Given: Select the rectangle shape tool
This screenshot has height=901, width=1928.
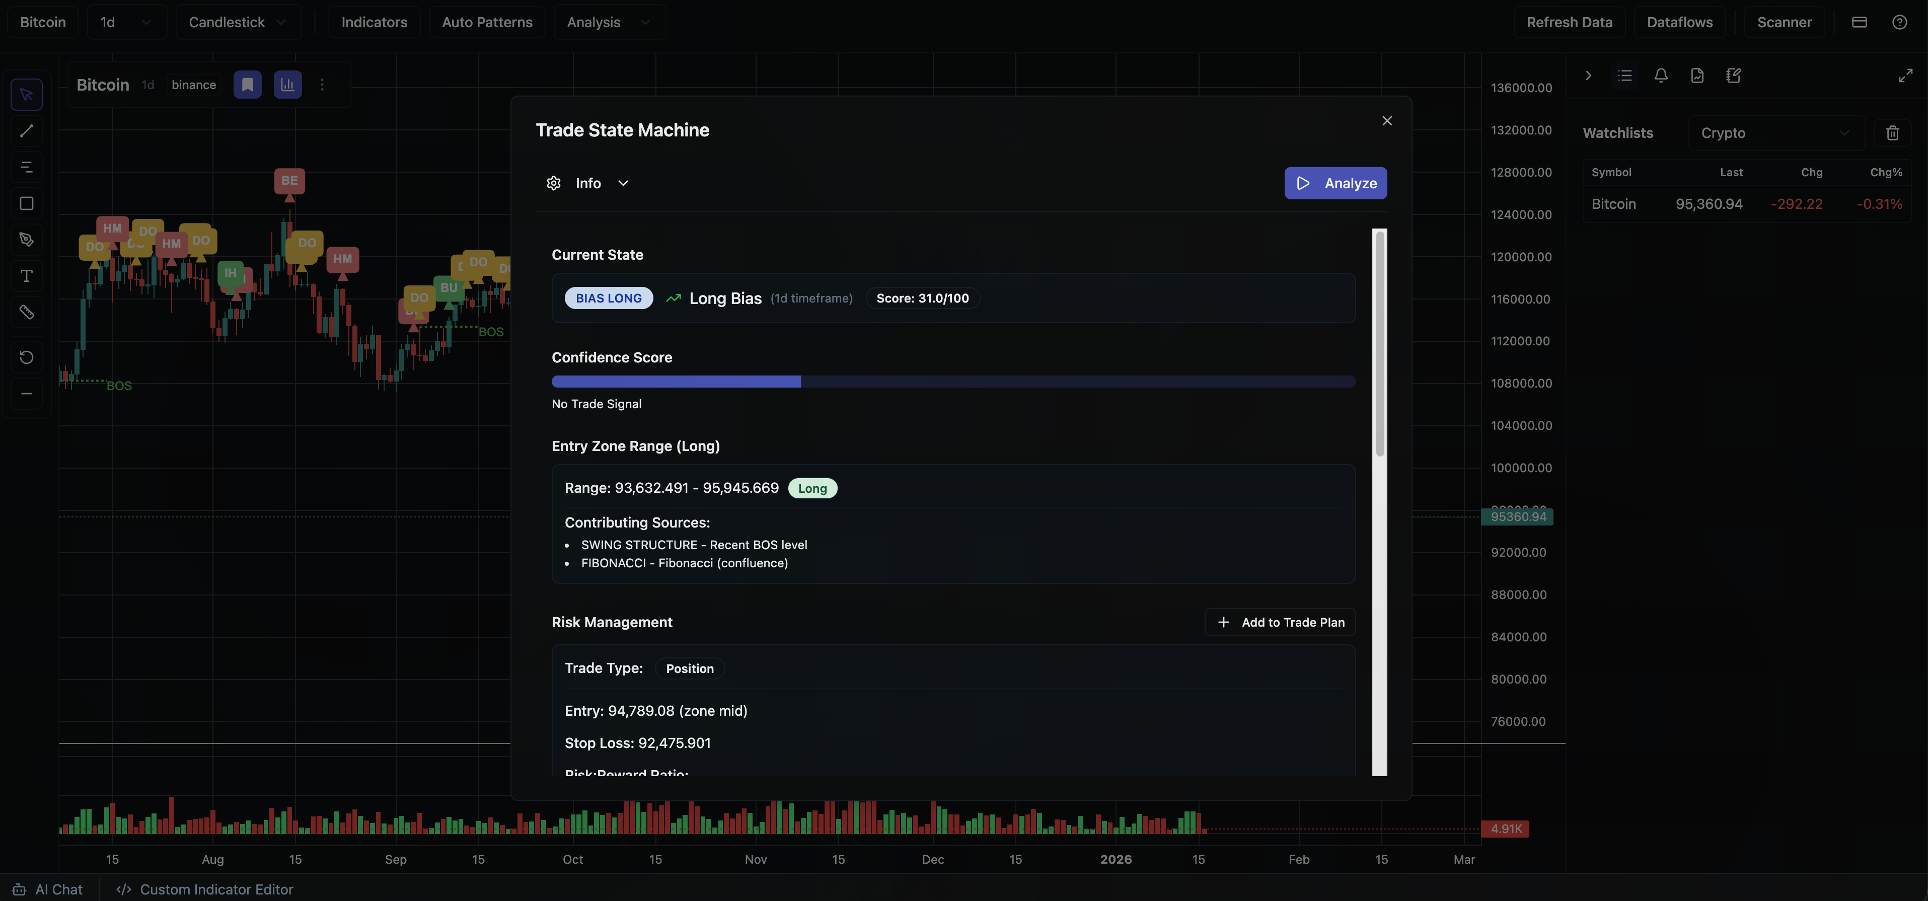Looking at the screenshot, I should click(26, 203).
